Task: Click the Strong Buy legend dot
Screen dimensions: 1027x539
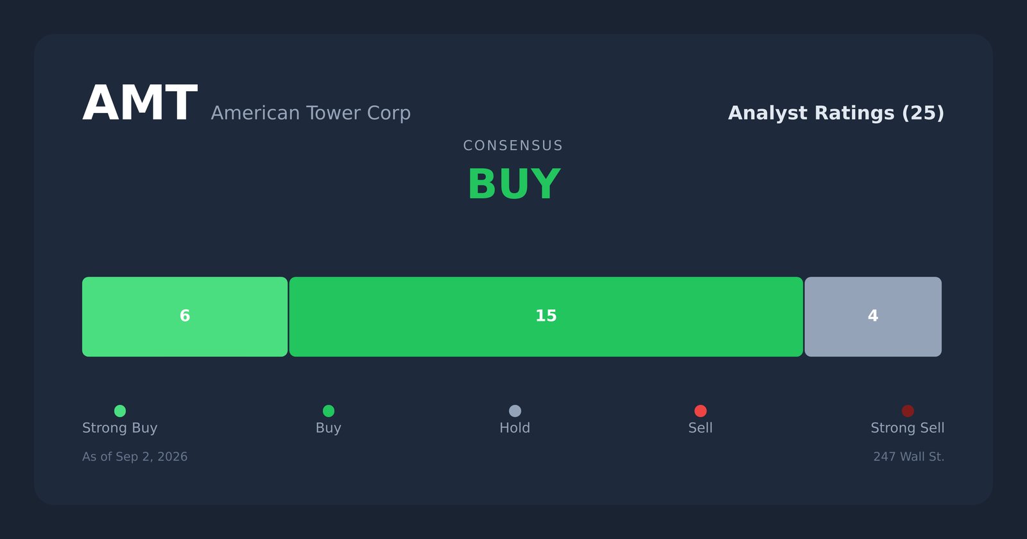Action: tap(120, 411)
